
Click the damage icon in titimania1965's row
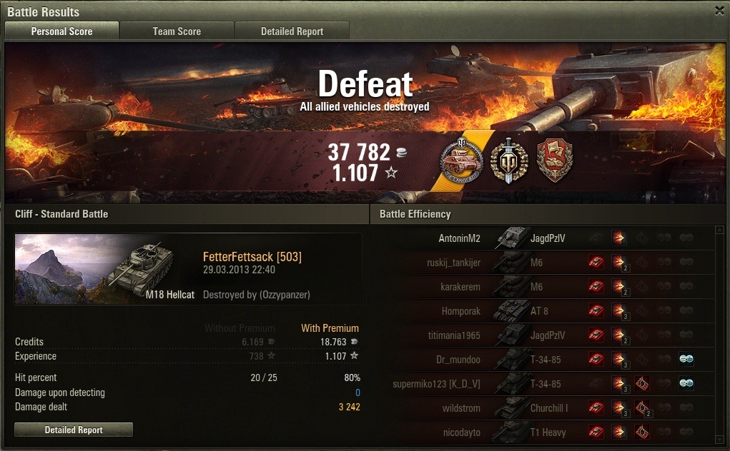click(x=619, y=335)
